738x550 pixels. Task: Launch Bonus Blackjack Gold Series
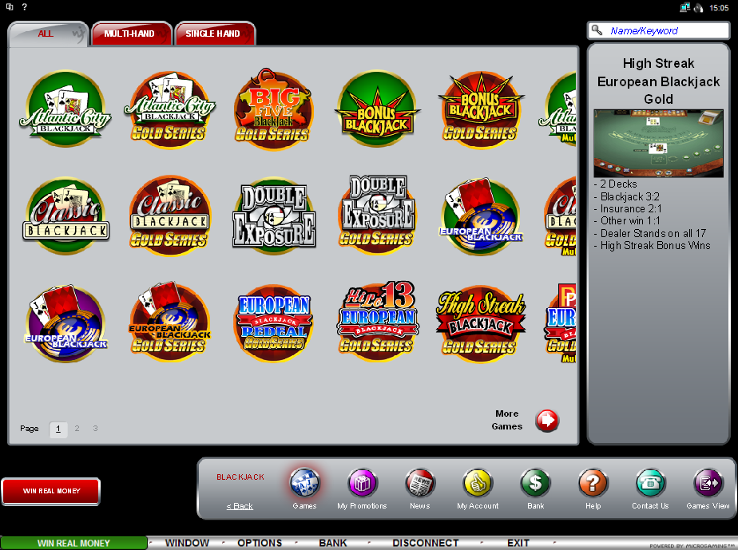pyautogui.click(x=481, y=109)
